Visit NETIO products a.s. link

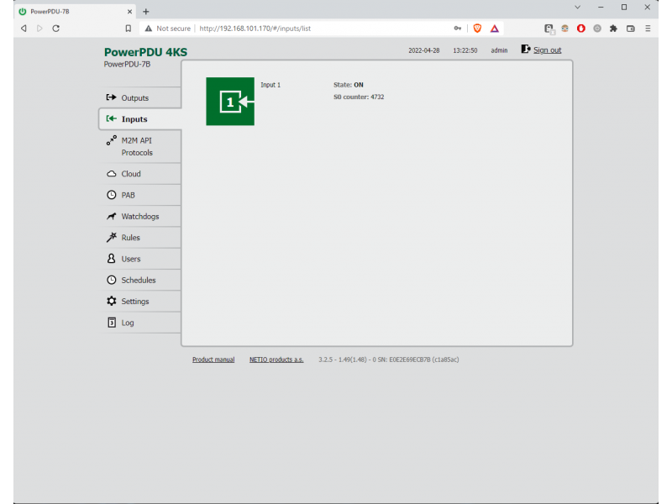276,360
